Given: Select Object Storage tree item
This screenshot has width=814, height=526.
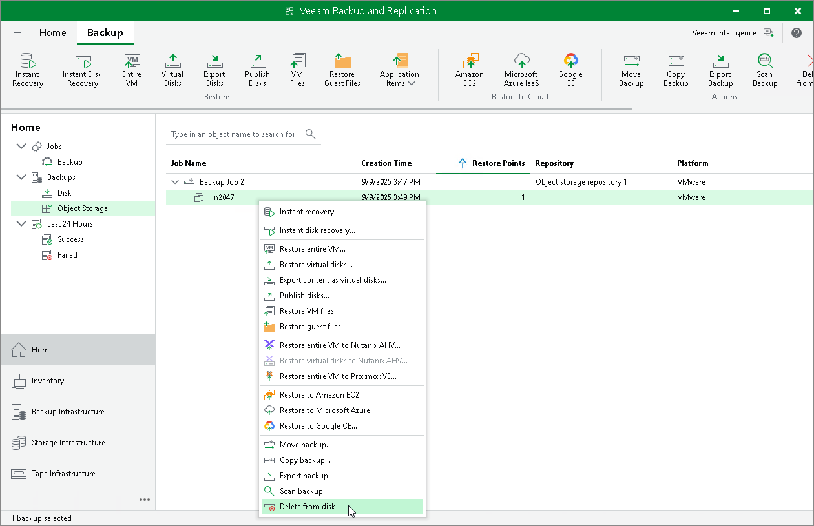Looking at the screenshot, I should point(82,208).
